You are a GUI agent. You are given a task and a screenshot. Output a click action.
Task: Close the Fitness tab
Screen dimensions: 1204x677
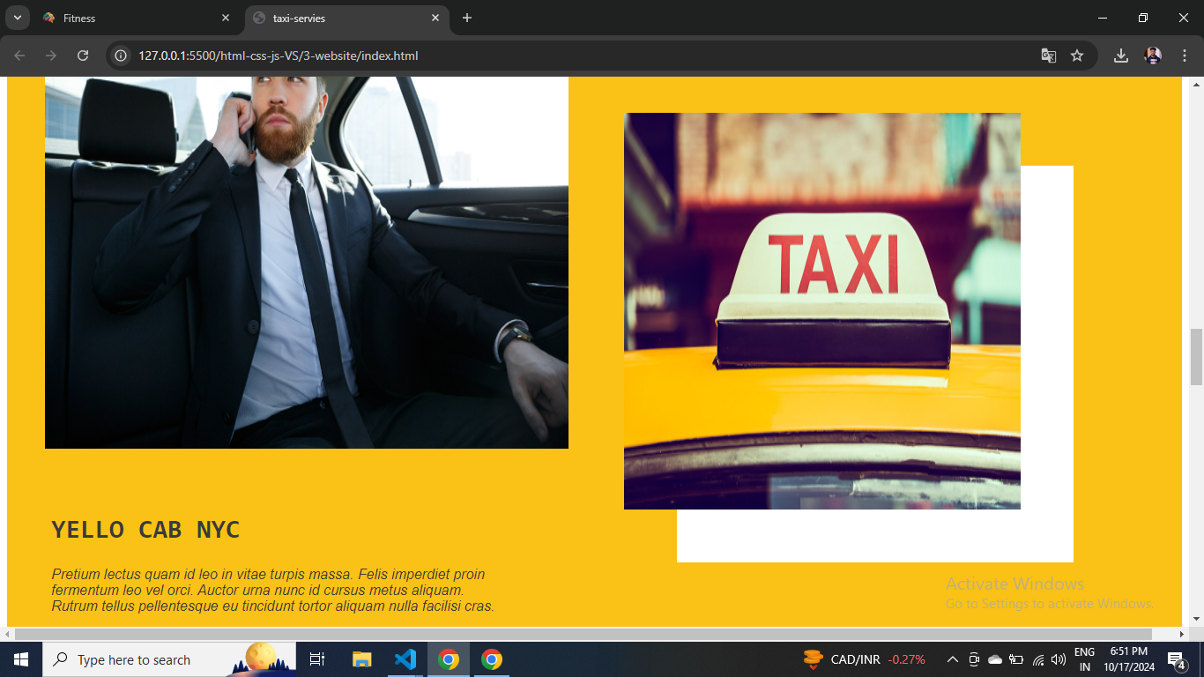coord(226,18)
